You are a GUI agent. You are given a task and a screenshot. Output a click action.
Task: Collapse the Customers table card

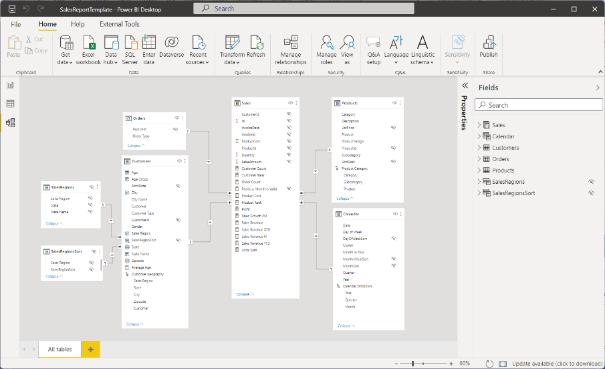(134, 324)
